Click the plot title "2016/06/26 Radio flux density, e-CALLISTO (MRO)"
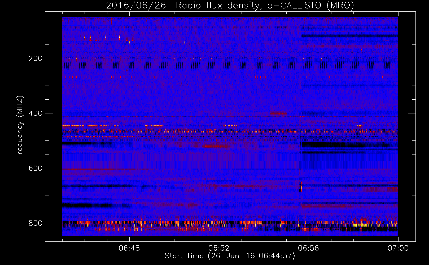This screenshot has height=265, width=429. 230,5
